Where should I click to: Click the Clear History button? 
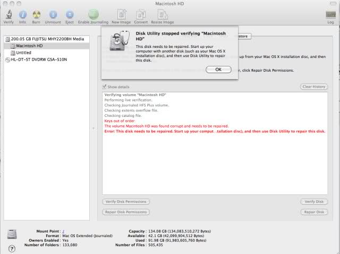(314, 87)
